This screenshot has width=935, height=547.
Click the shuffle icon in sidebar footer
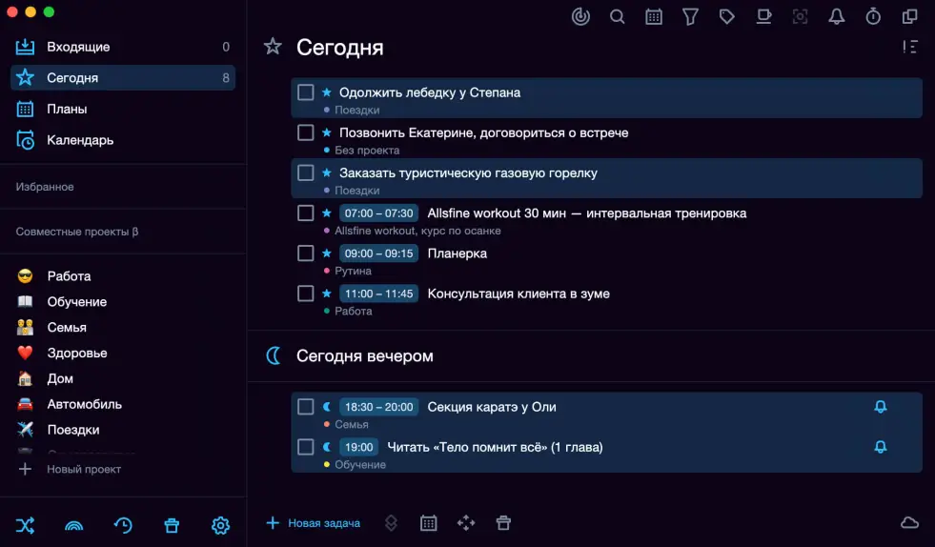tap(26, 525)
